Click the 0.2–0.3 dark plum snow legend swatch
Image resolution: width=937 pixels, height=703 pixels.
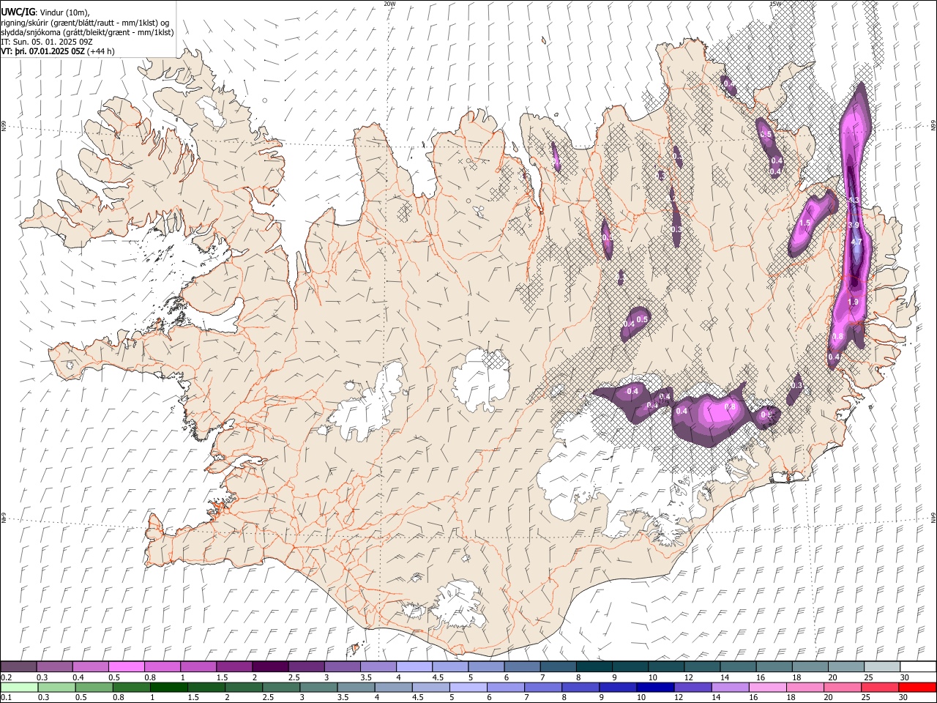(x=19, y=666)
